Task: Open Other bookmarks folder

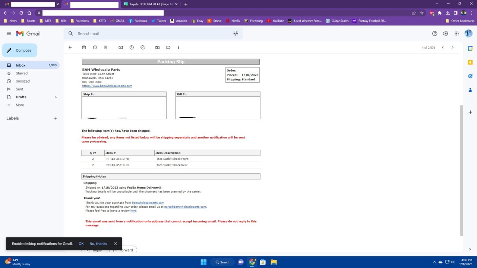Action: coord(460,21)
